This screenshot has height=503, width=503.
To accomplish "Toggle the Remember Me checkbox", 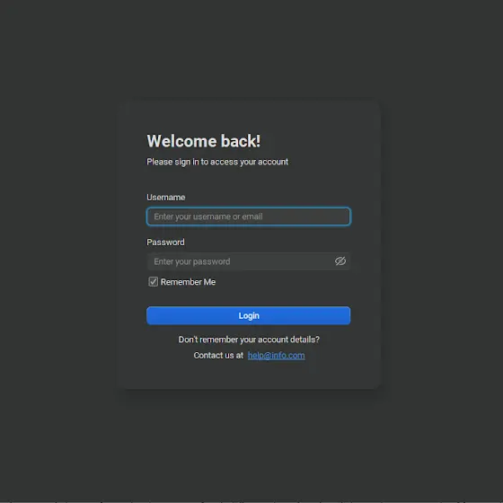I will 153,282.
